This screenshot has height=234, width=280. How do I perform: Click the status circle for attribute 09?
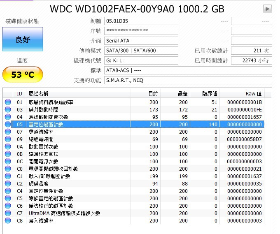click(8, 139)
